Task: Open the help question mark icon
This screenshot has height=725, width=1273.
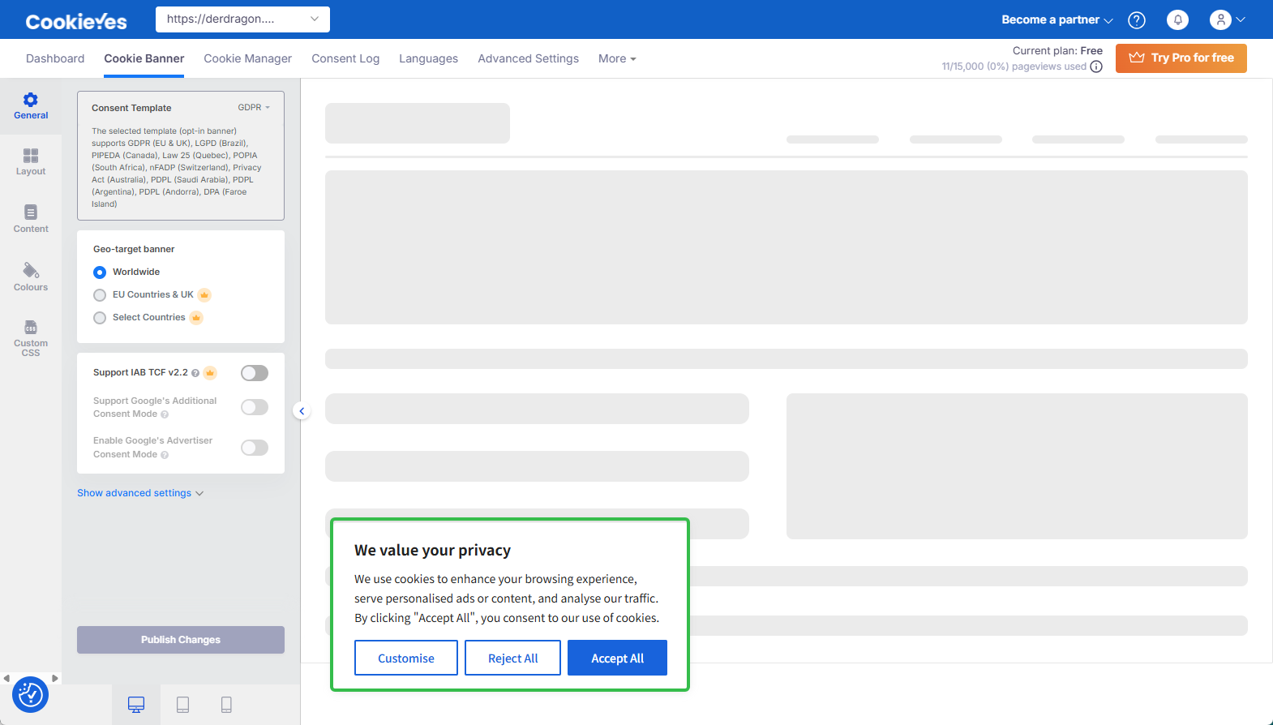Action: pos(1137,20)
